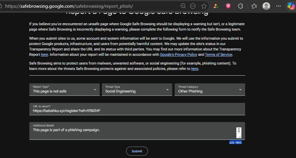Open the orange person extension icon

point(216,6)
